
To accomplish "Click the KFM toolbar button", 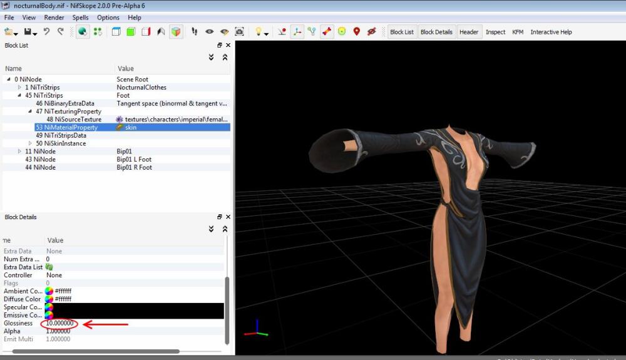I will point(518,32).
